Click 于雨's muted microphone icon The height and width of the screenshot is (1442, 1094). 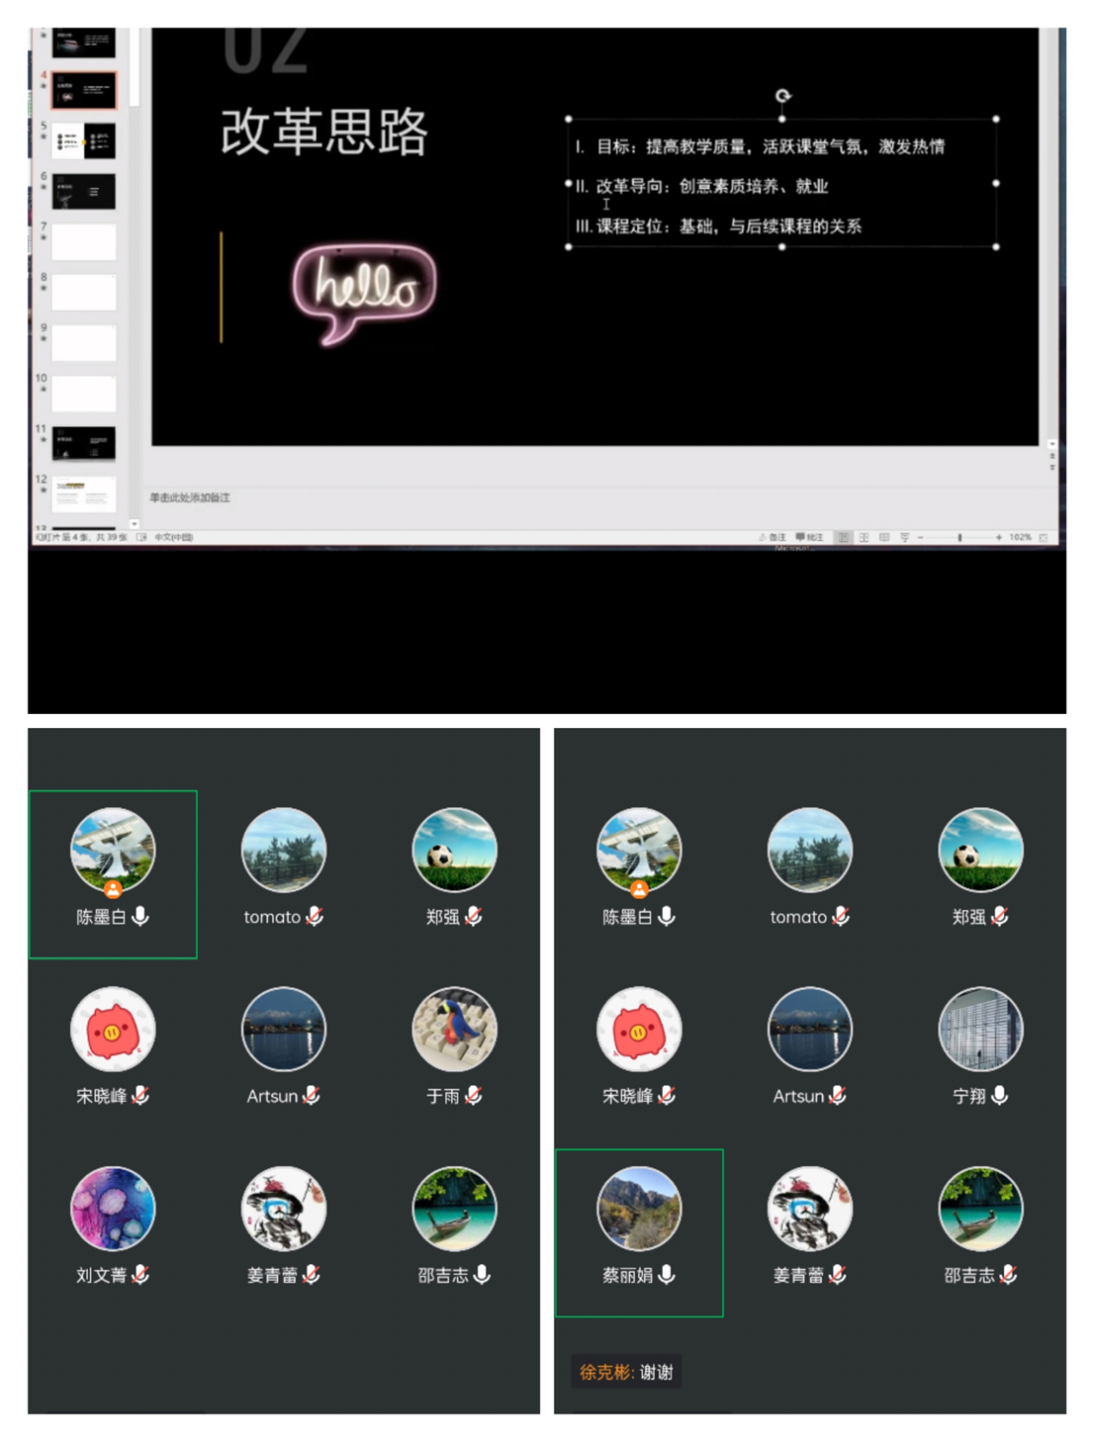(474, 1095)
